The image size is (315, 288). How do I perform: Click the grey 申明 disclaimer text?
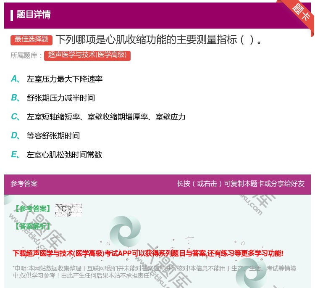(154, 272)
